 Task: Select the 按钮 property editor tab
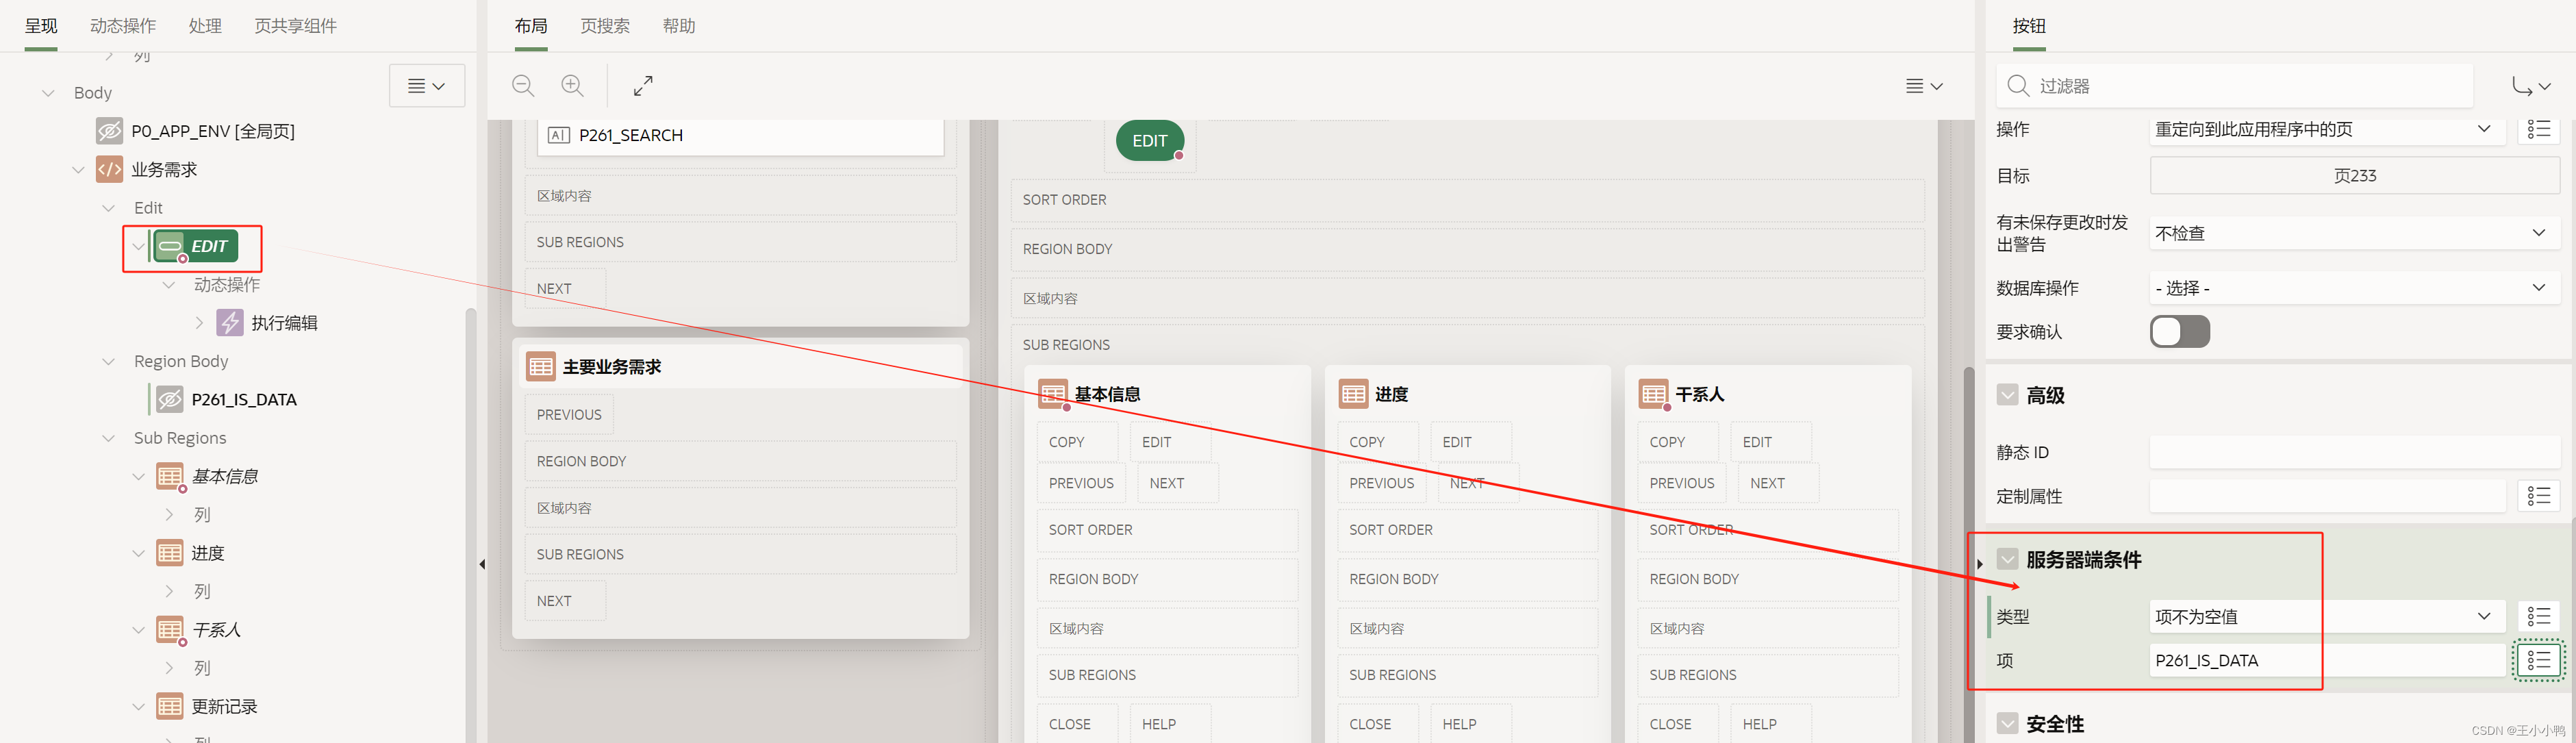(x=2029, y=26)
